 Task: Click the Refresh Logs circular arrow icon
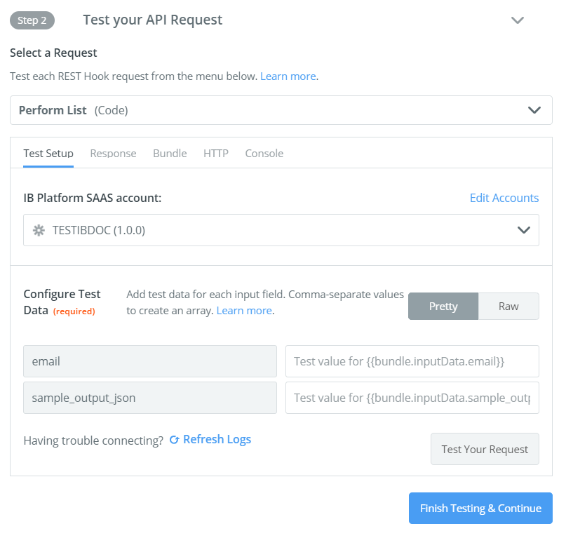(x=175, y=440)
